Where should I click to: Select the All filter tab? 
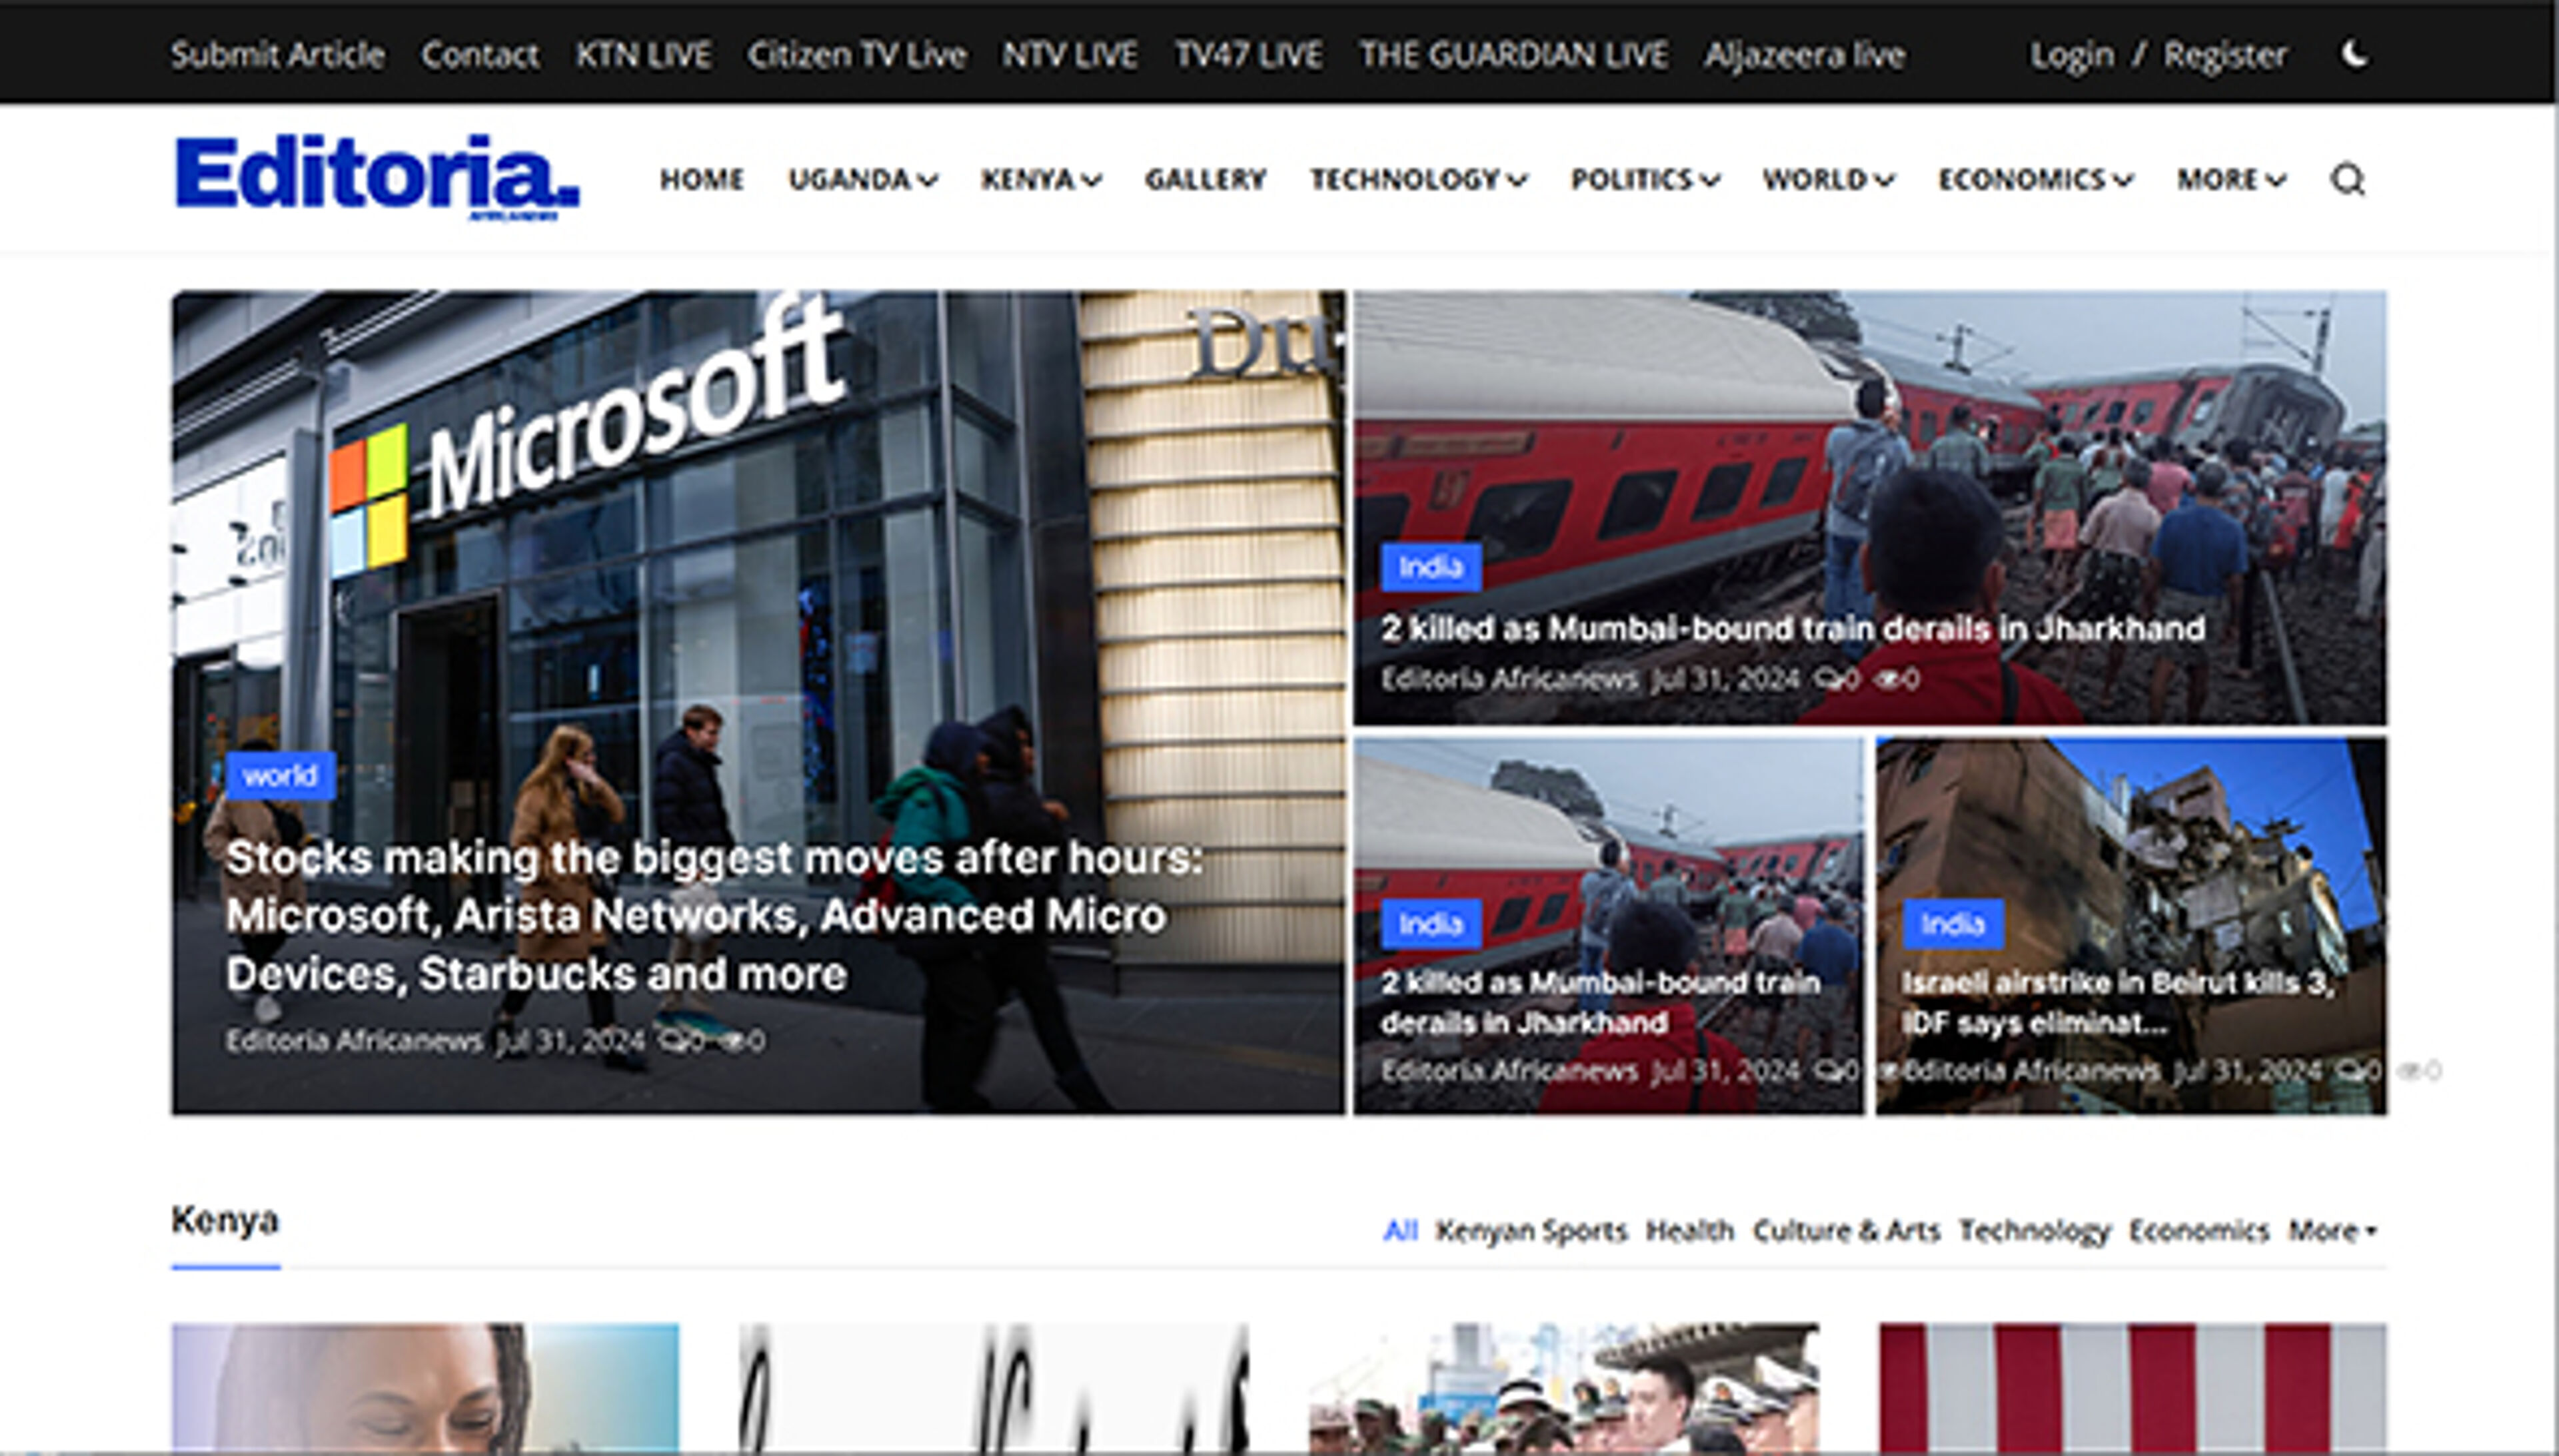[1399, 1230]
